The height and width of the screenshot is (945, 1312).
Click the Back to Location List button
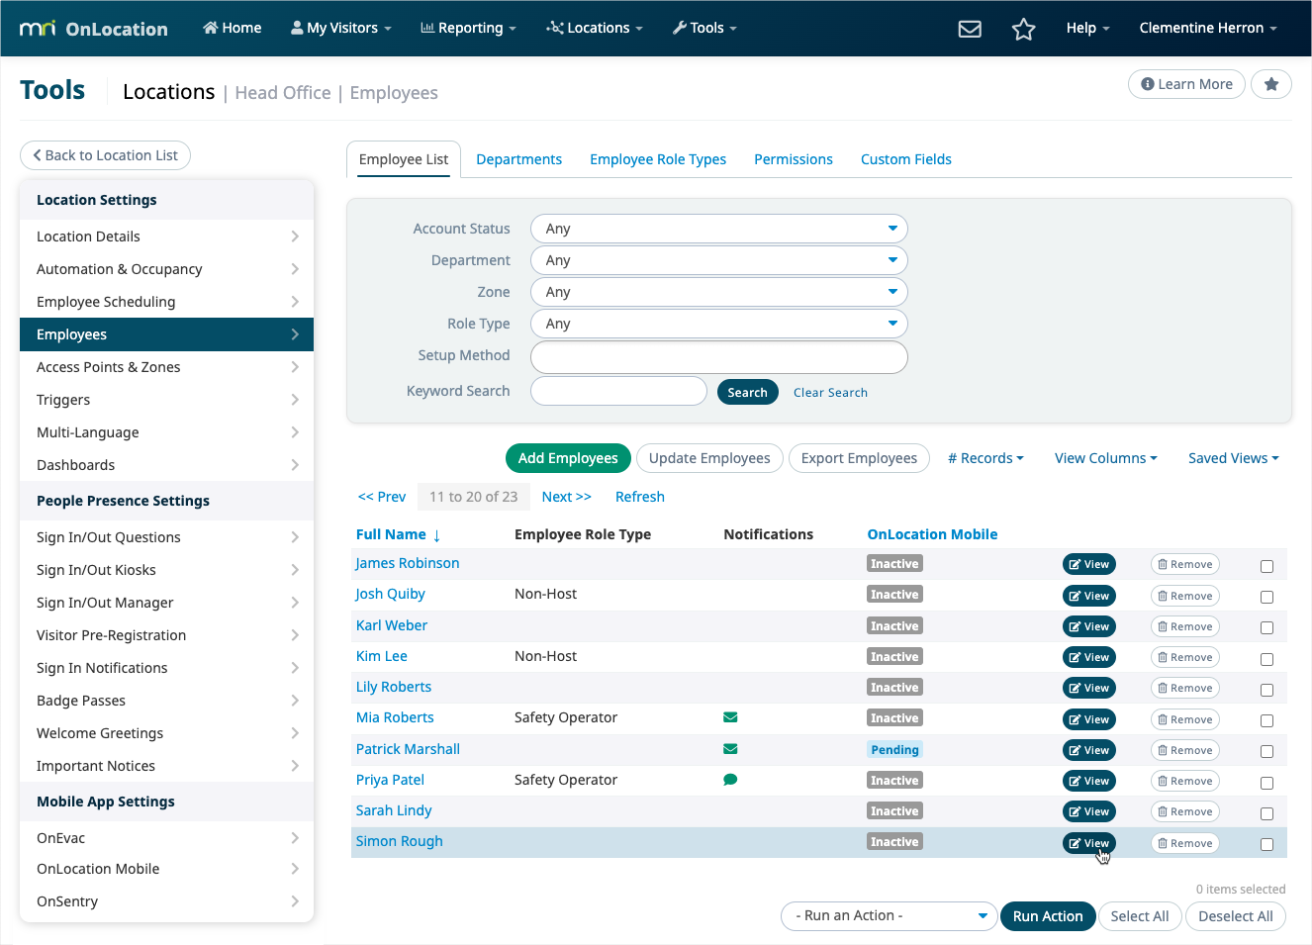coord(105,155)
